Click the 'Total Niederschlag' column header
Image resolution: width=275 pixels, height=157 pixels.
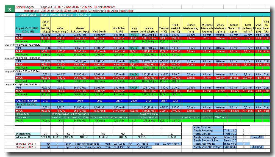[248, 25]
